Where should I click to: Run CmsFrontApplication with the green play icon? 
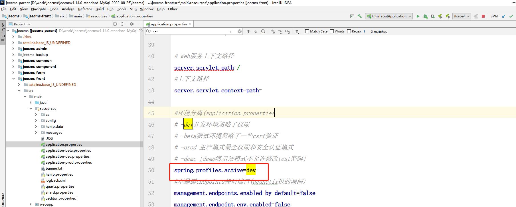418,16
